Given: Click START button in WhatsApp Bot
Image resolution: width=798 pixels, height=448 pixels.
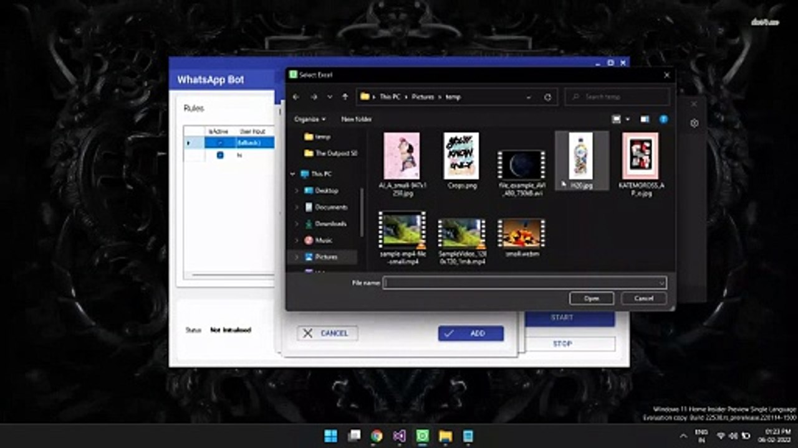Looking at the screenshot, I should pyautogui.click(x=570, y=318).
